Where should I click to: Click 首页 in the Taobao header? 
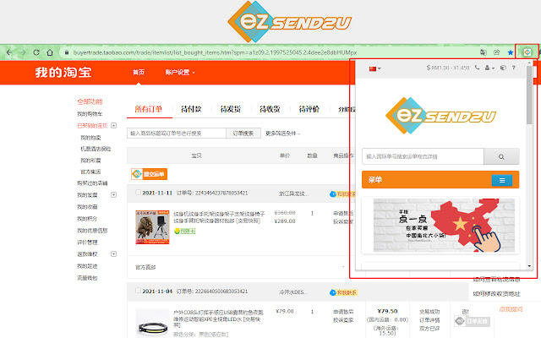pos(139,73)
